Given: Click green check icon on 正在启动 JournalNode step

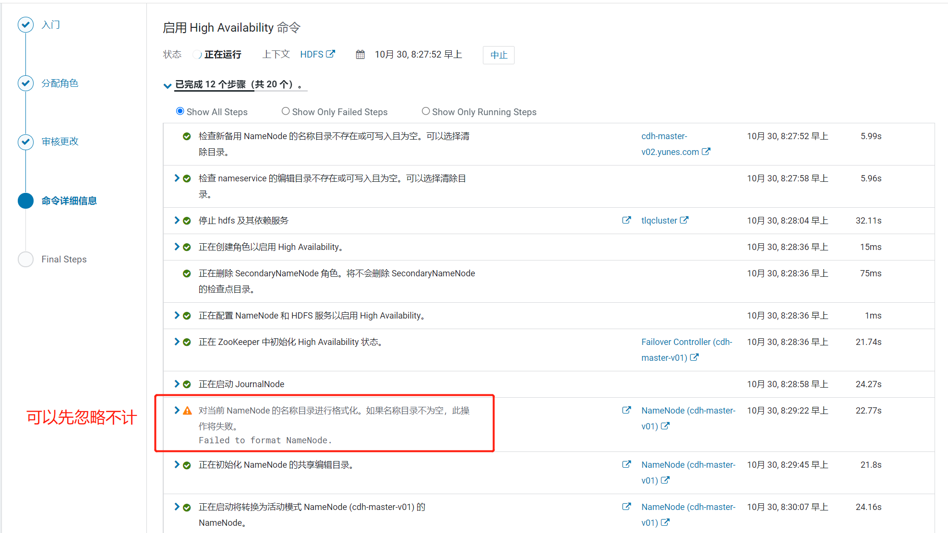Looking at the screenshot, I should point(187,384).
